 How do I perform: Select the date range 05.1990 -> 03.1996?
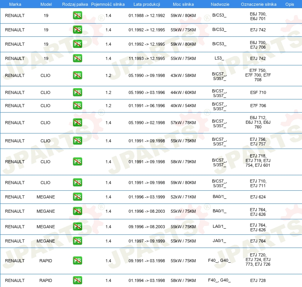(147, 92)
